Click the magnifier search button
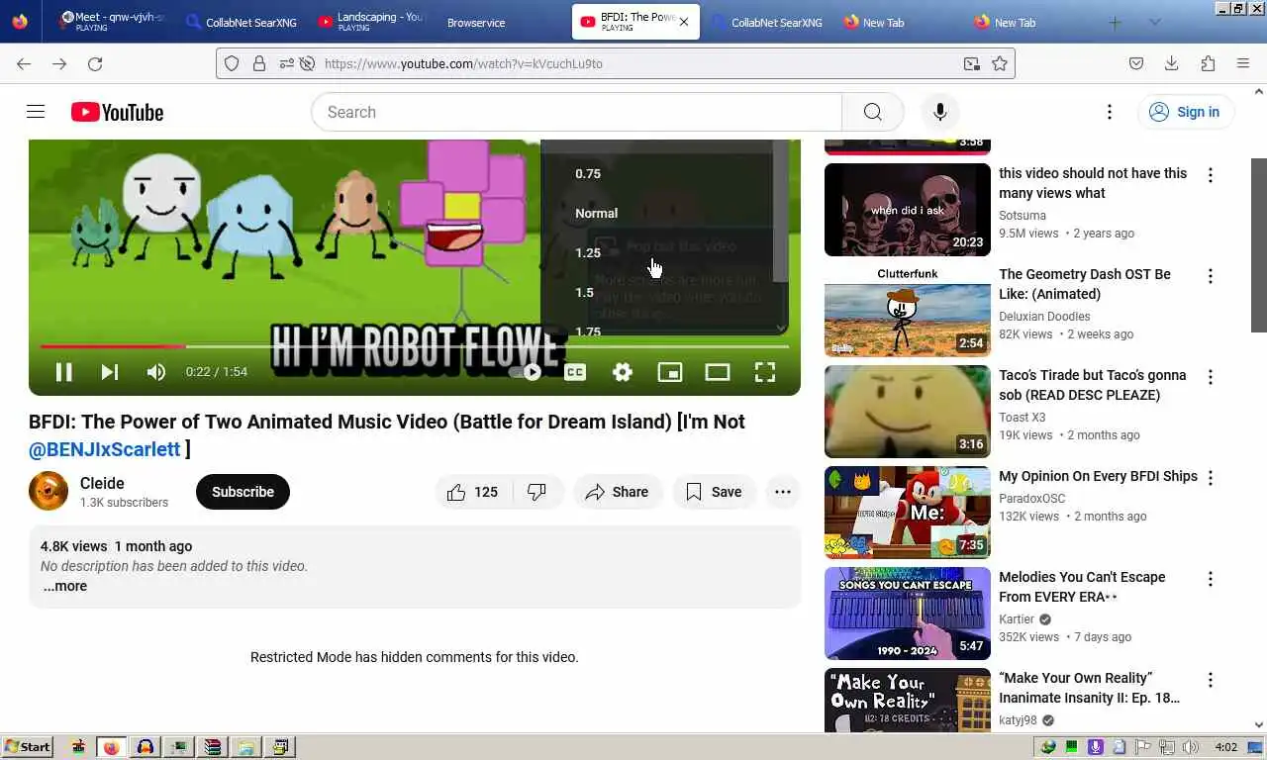Image resolution: width=1267 pixels, height=760 pixels. tap(872, 112)
